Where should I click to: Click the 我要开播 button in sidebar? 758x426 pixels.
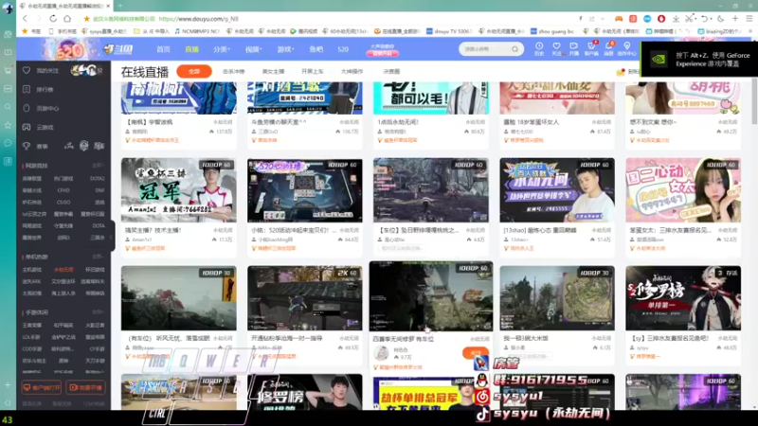(x=85, y=387)
